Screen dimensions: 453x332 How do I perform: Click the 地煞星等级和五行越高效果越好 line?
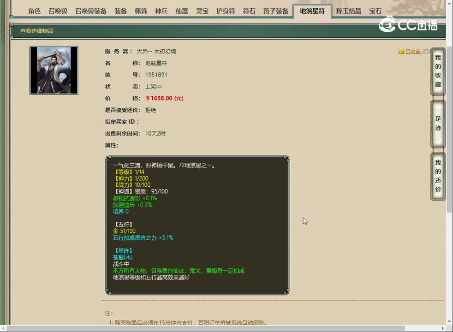(x=151, y=277)
